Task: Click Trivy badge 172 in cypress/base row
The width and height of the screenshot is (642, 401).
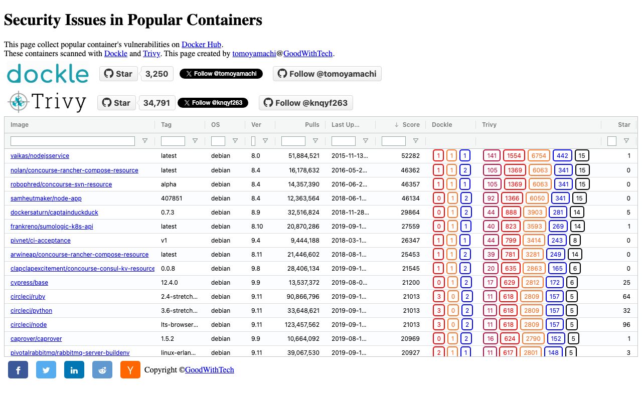Action: (x=554, y=282)
